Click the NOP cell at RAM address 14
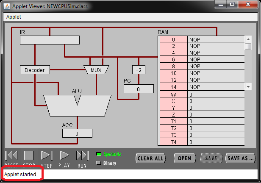The width and height of the screenshot is (261, 183). tap(216, 87)
